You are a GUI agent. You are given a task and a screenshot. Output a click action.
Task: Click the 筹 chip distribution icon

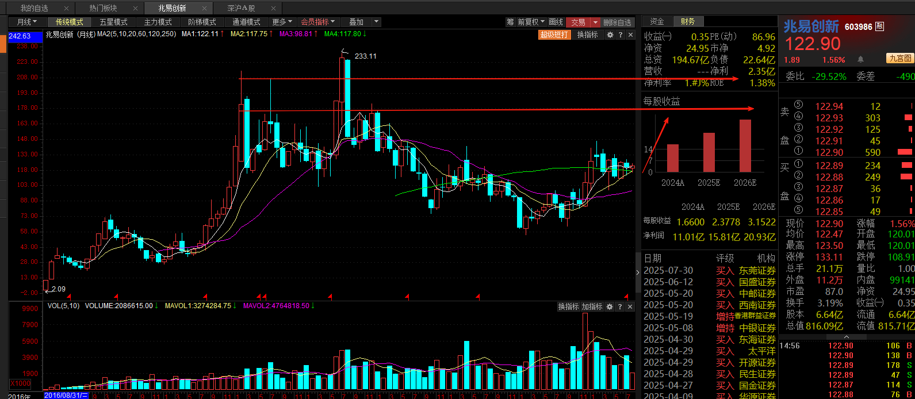click(x=510, y=22)
